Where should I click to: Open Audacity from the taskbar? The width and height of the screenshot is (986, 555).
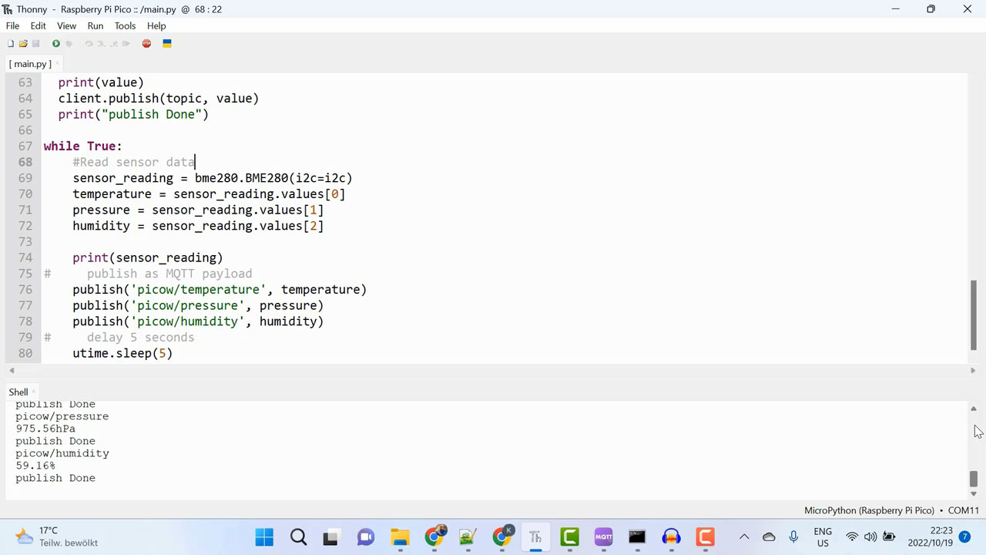671,536
